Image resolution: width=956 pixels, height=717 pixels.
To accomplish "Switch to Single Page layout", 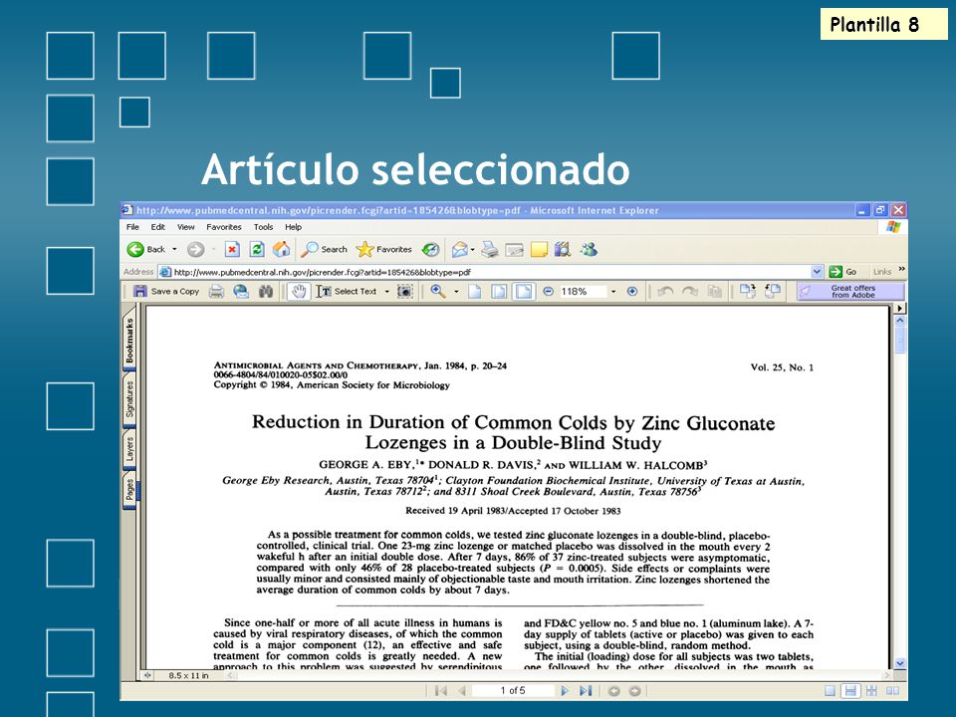I will pyautogui.click(x=830, y=691).
